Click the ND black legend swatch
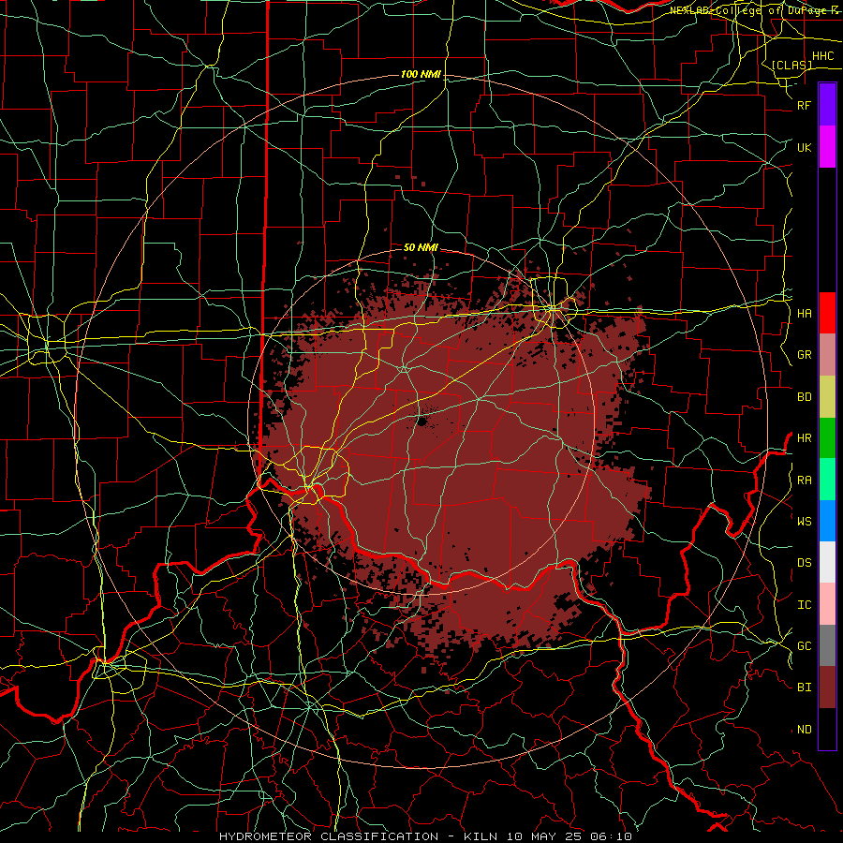843x843 pixels. (827, 729)
